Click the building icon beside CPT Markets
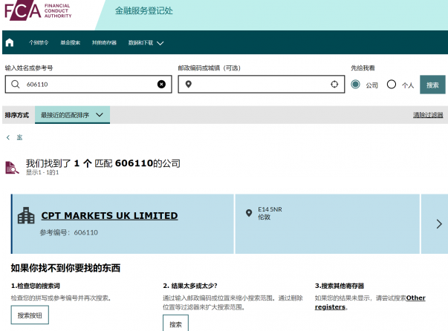 point(26,216)
